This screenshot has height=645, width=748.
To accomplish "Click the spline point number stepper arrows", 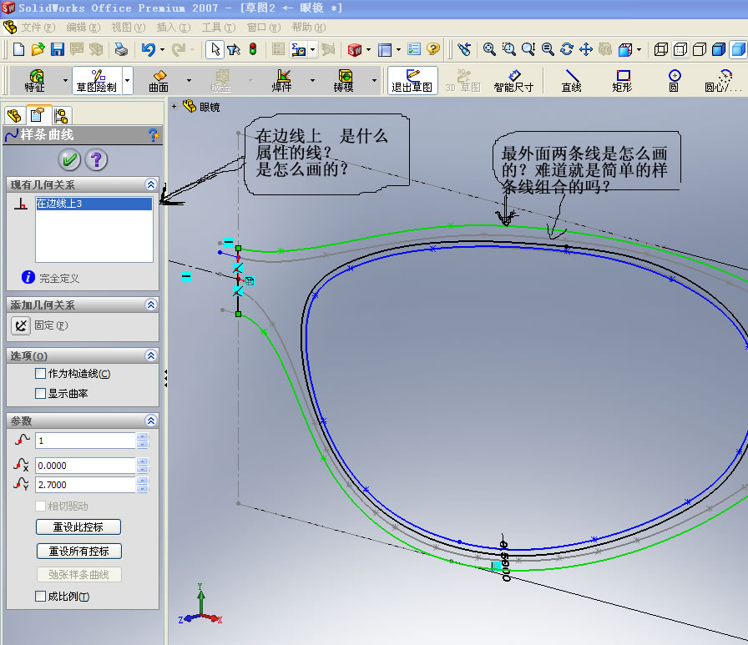I will [143, 441].
